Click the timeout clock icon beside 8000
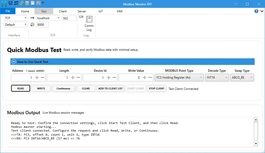The image size is (265, 153). [x=32, y=25]
